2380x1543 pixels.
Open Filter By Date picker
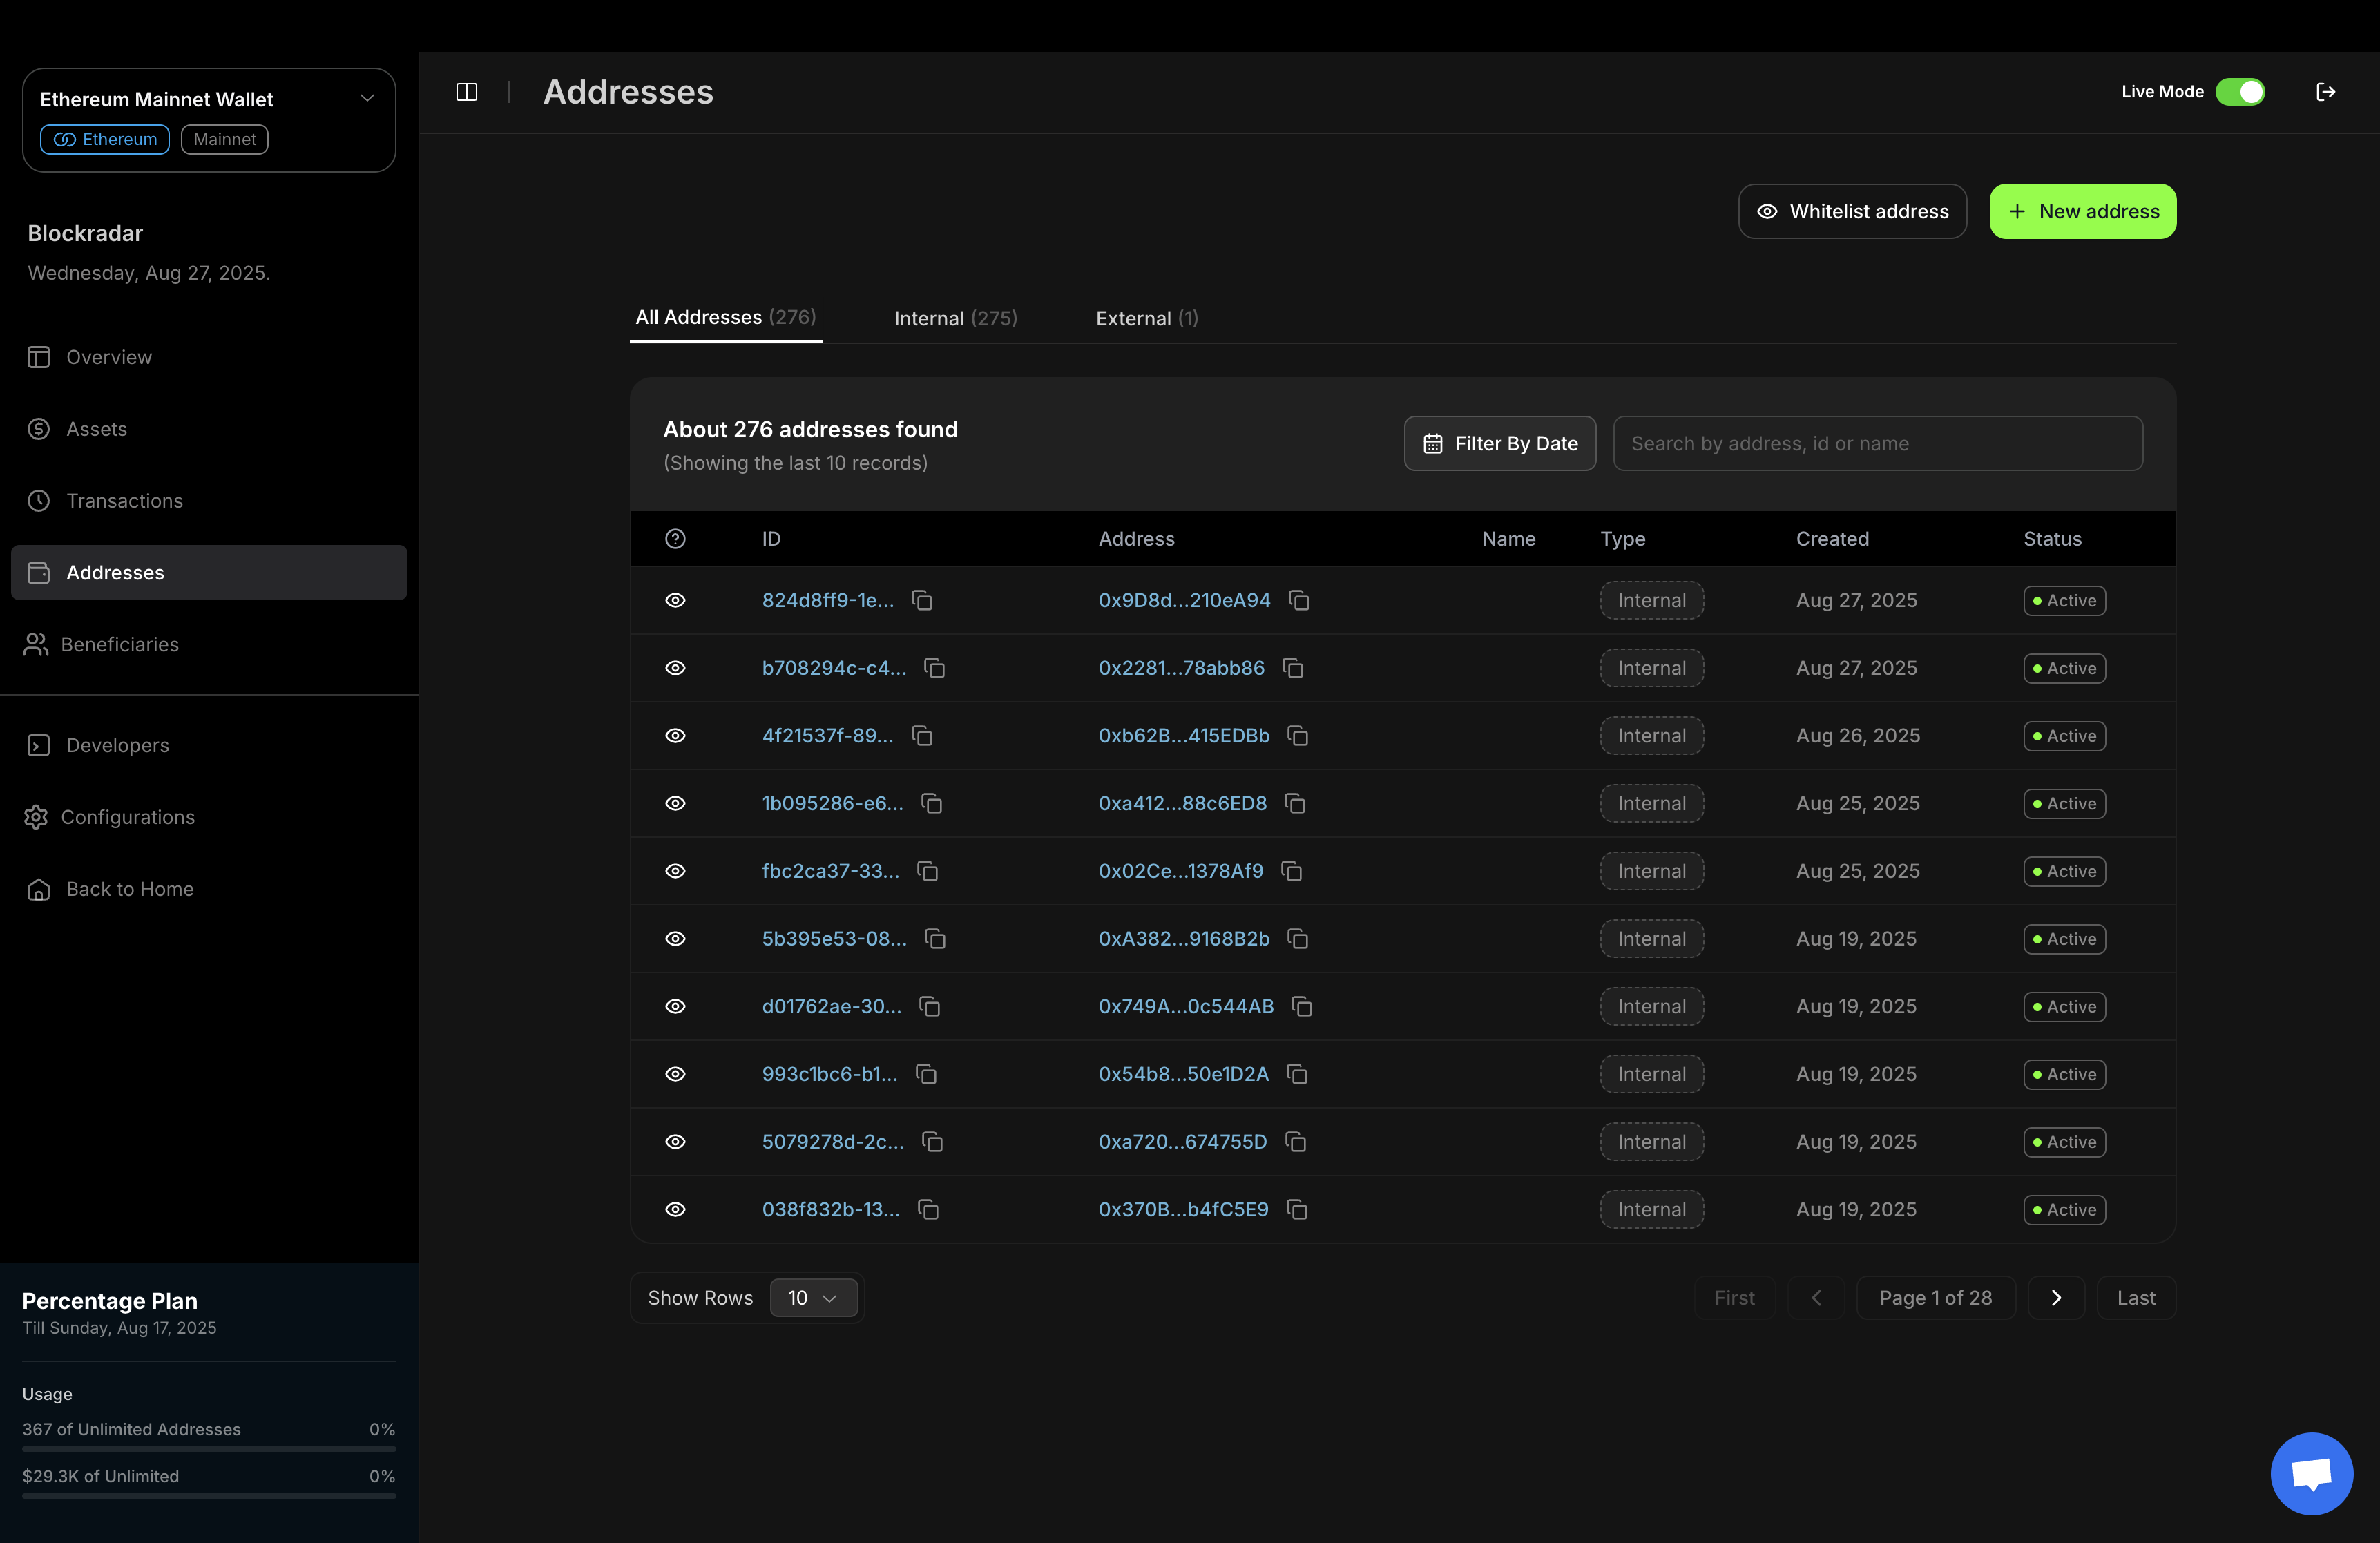(x=1499, y=444)
